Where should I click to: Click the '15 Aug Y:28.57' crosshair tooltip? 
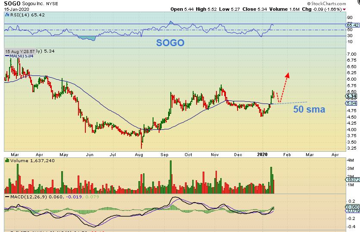click(x=20, y=51)
